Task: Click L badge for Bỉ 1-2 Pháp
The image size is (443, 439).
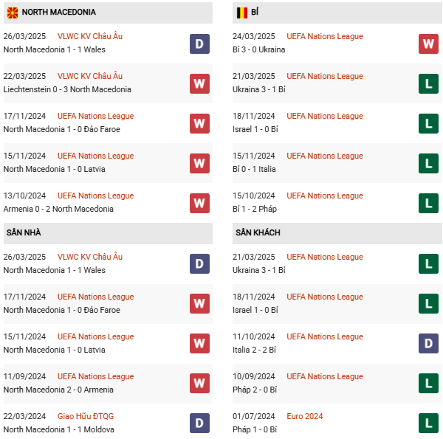Action: pos(428,203)
